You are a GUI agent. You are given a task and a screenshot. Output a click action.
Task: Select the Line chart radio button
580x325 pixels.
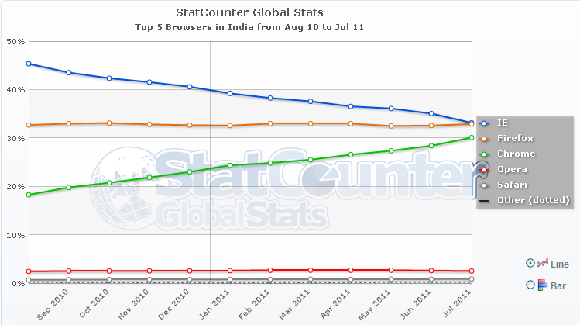(530, 264)
